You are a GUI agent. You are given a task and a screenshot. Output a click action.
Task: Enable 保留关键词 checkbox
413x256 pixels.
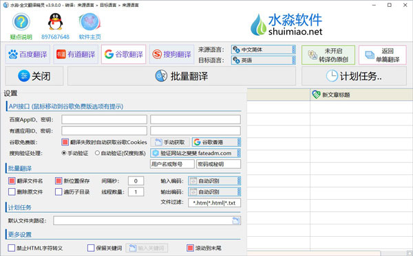pyautogui.click(x=91, y=248)
